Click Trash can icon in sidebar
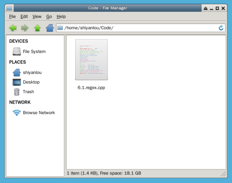Screen dimensions: 232x183 17,92
